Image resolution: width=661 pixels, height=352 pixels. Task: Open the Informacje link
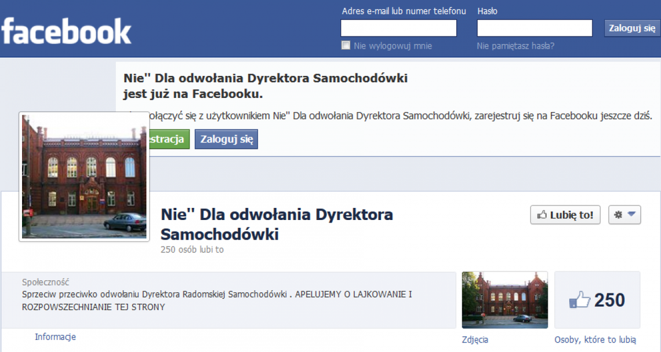pos(55,336)
